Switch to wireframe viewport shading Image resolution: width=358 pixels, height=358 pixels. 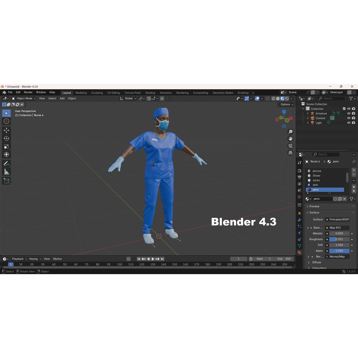coord(273,98)
